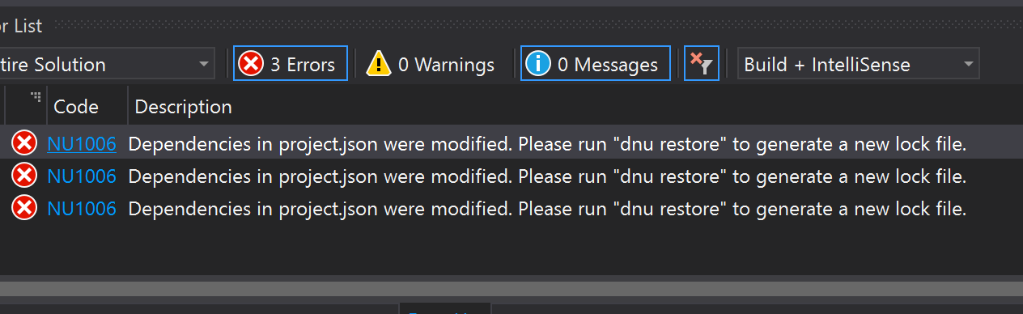This screenshot has width=1023, height=314.
Task: Sort the list by Description column header
Action: (x=183, y=106)
